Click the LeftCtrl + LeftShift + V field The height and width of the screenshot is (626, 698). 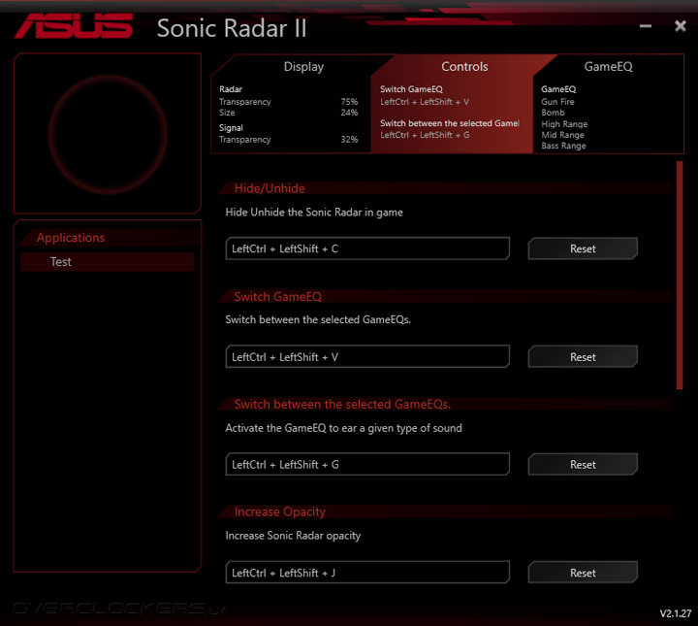(367, 357)
